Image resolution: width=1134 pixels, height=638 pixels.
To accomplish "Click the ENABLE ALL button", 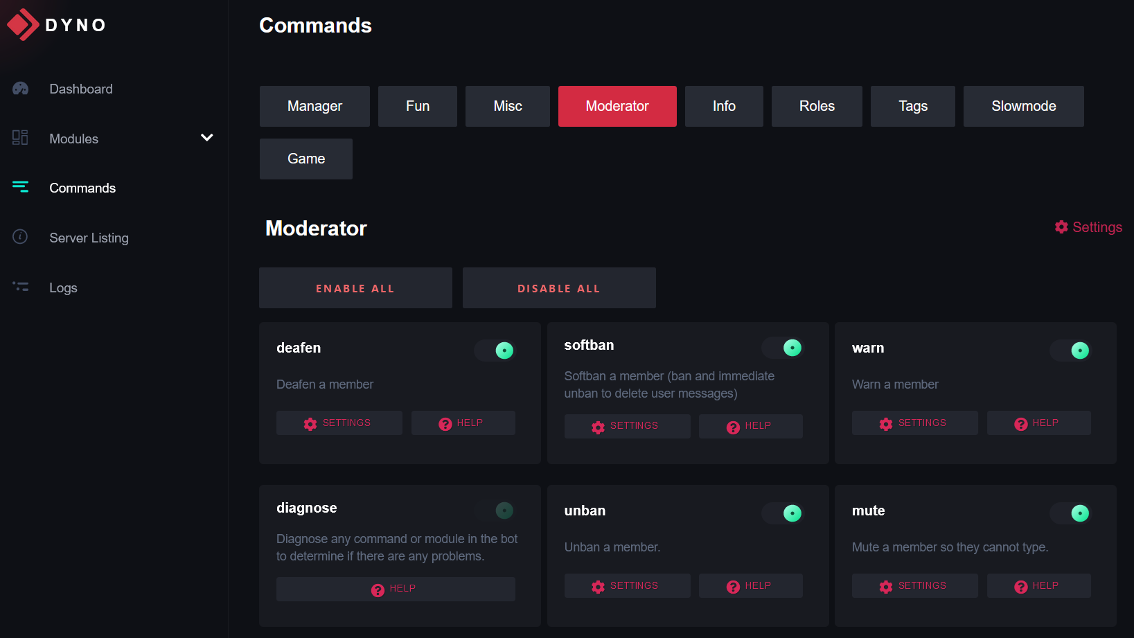I will (x=355, y=287).
